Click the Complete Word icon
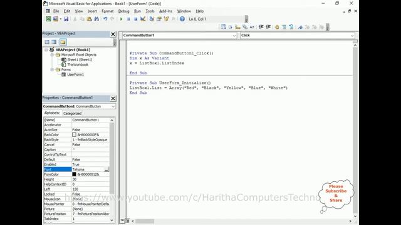This screenshot has width=401, height=225. 252,27
